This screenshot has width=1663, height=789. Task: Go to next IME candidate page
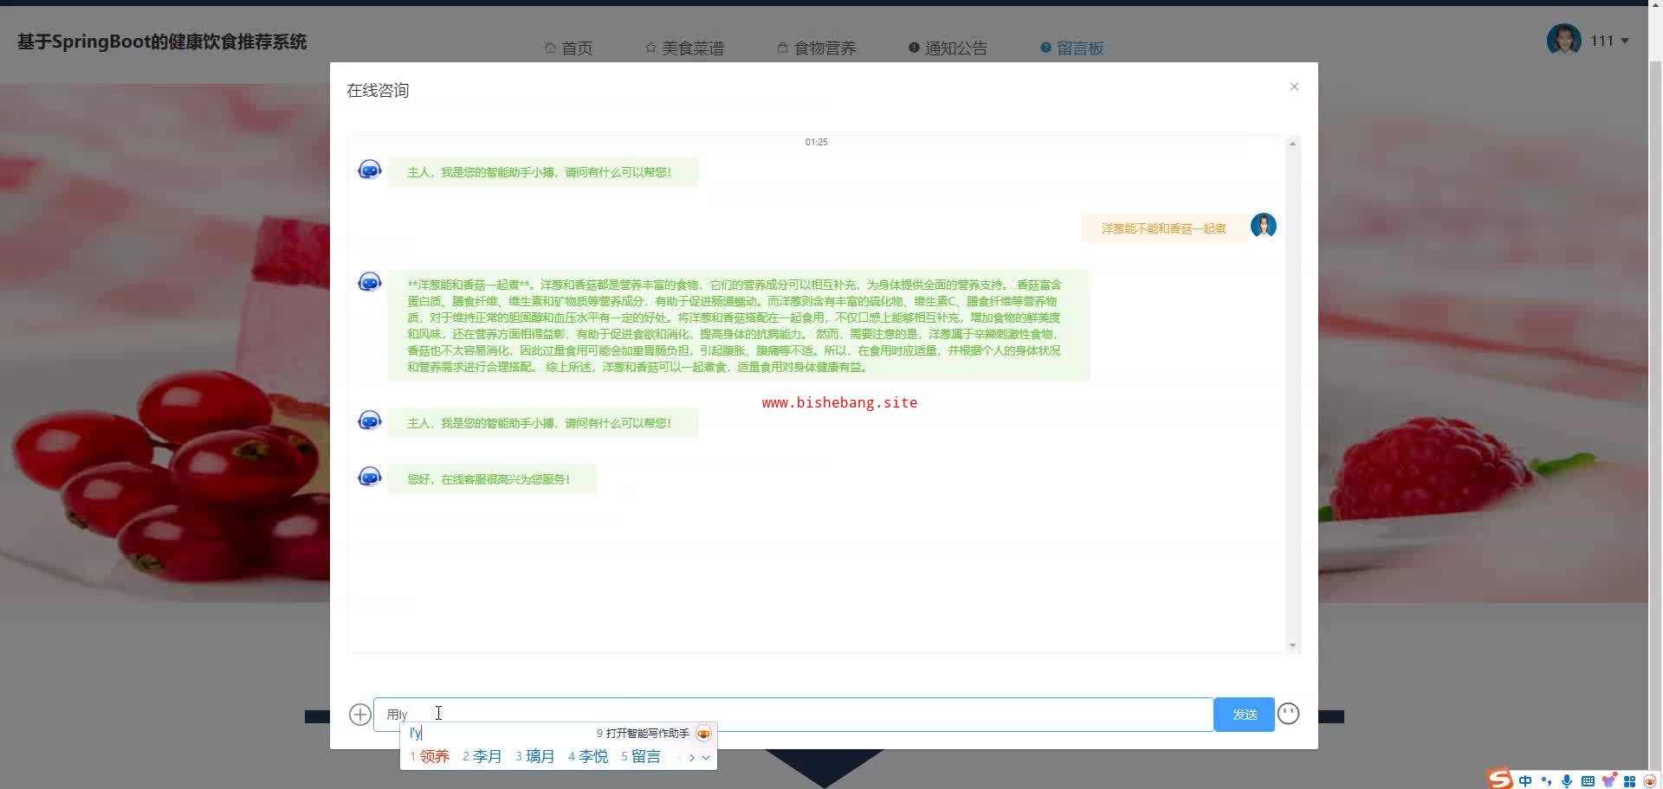(x=692, y=758)
